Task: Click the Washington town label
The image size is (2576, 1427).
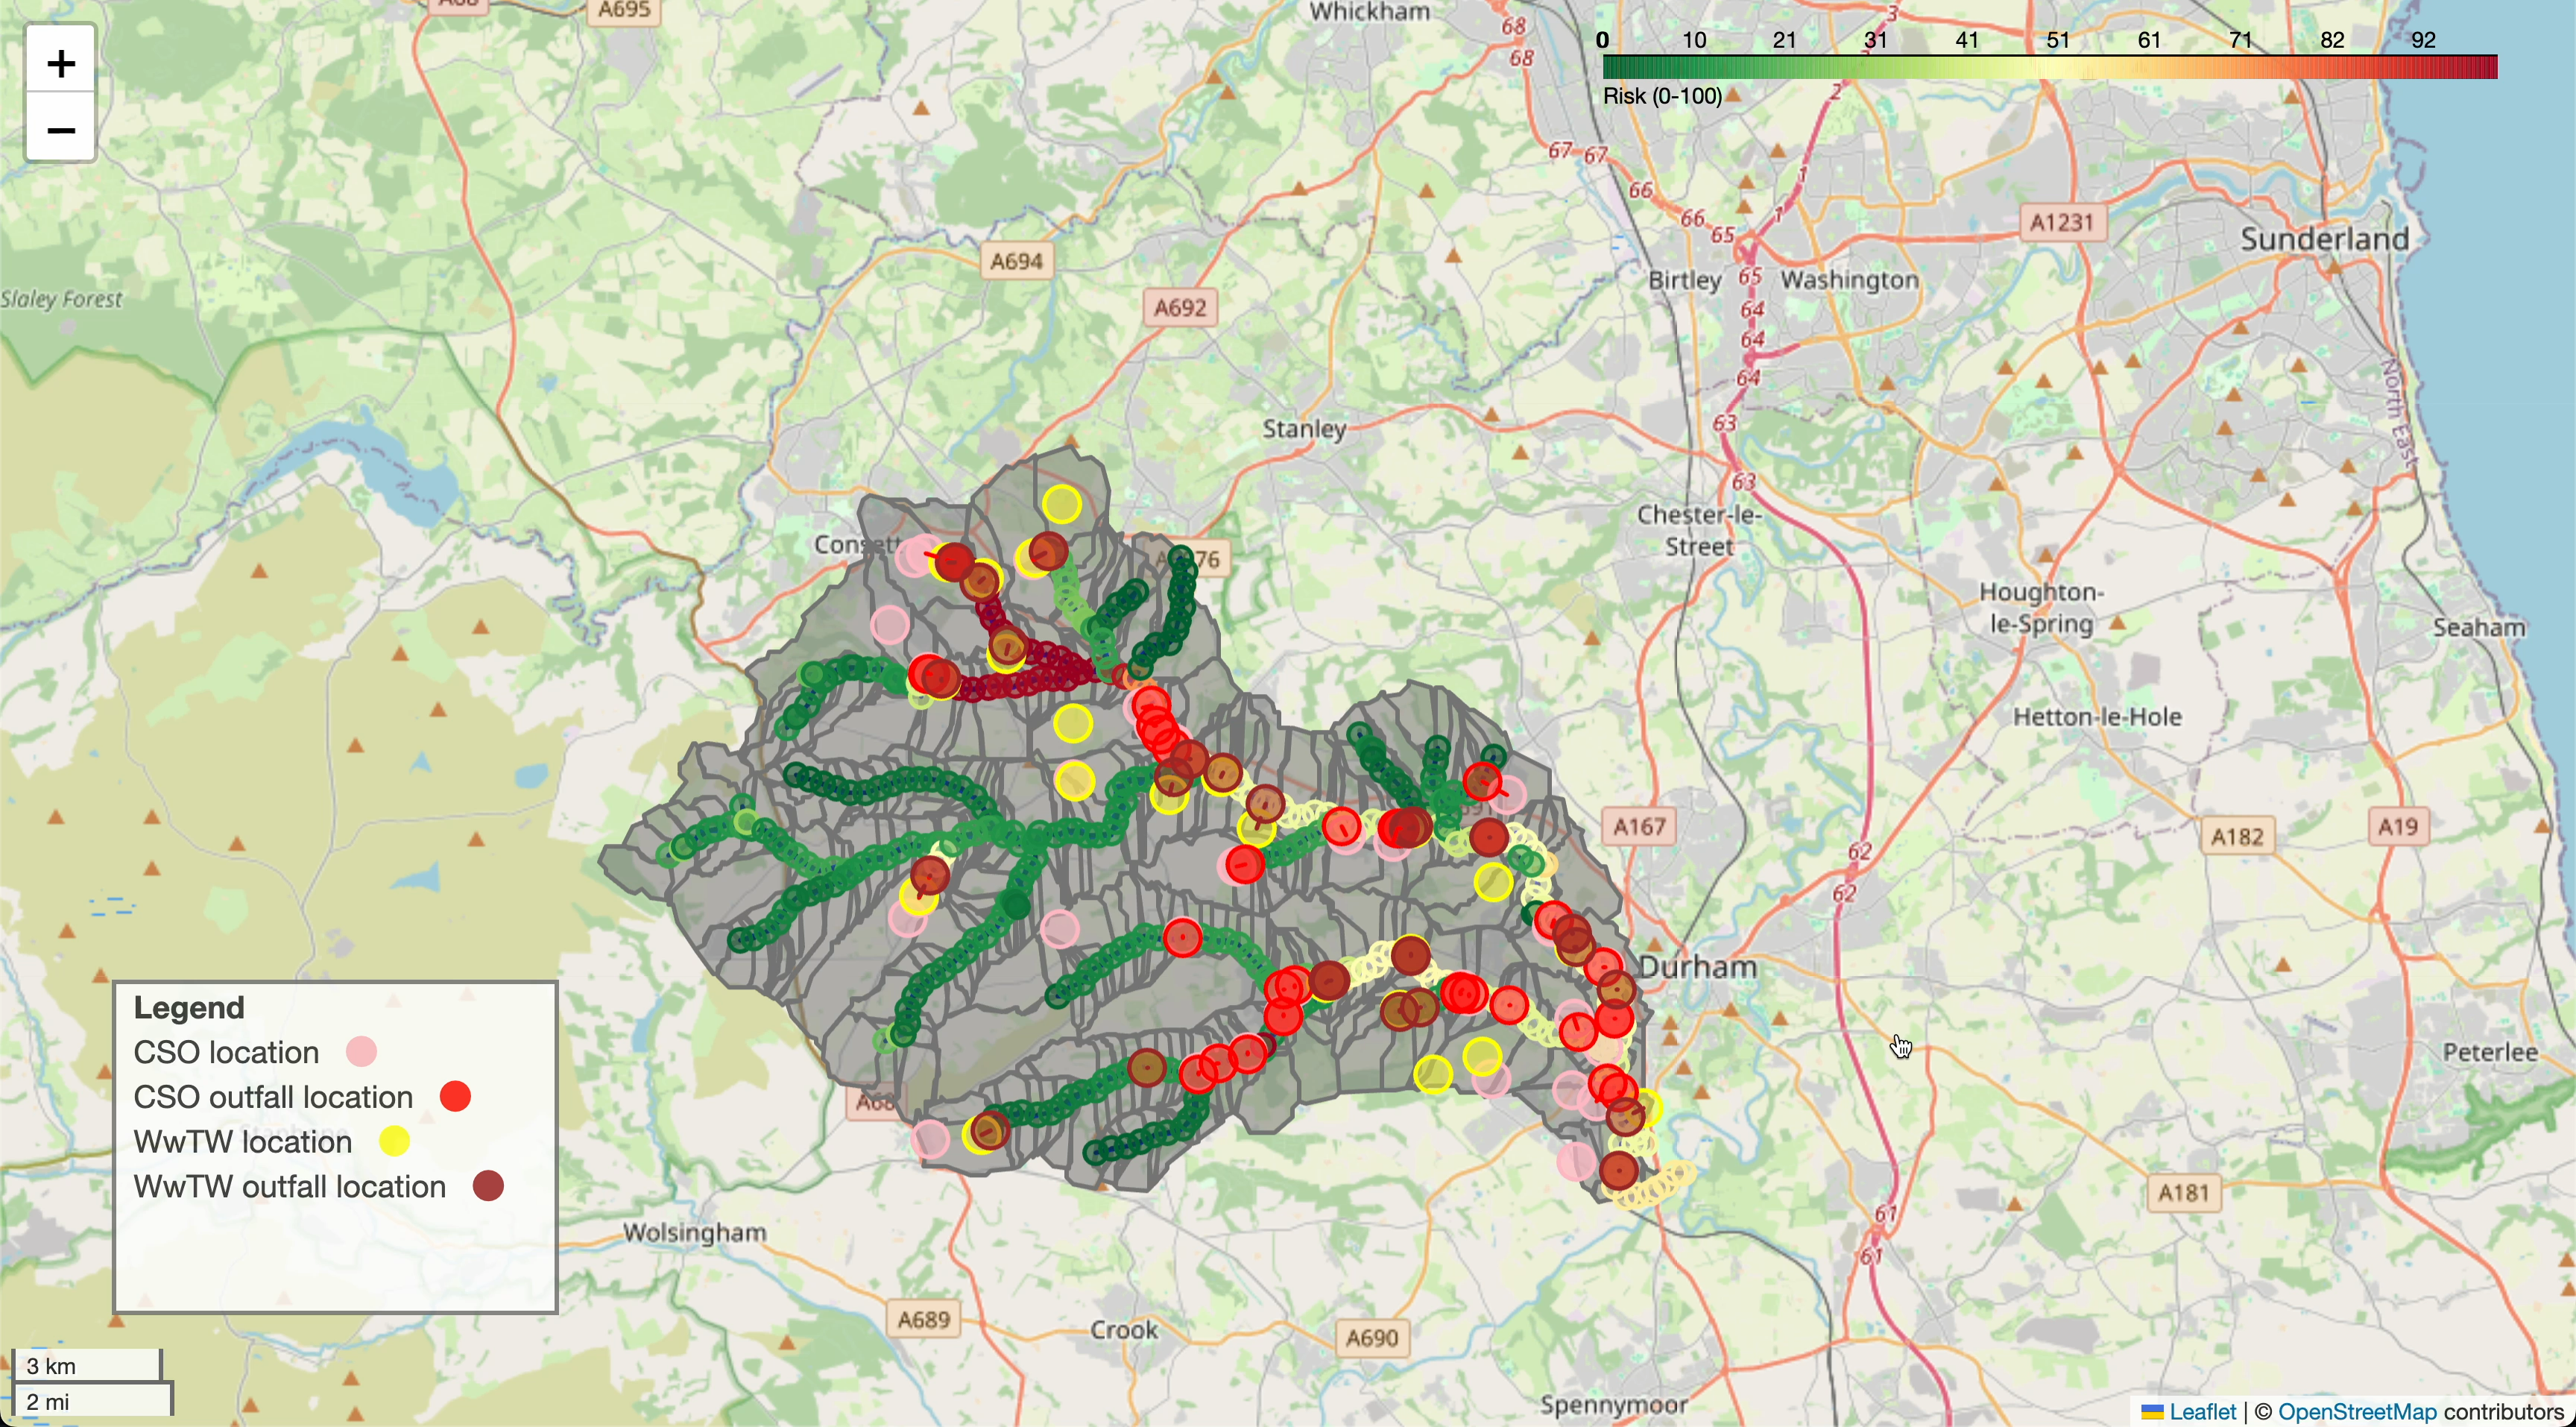Action: [x=1850, y=280]
